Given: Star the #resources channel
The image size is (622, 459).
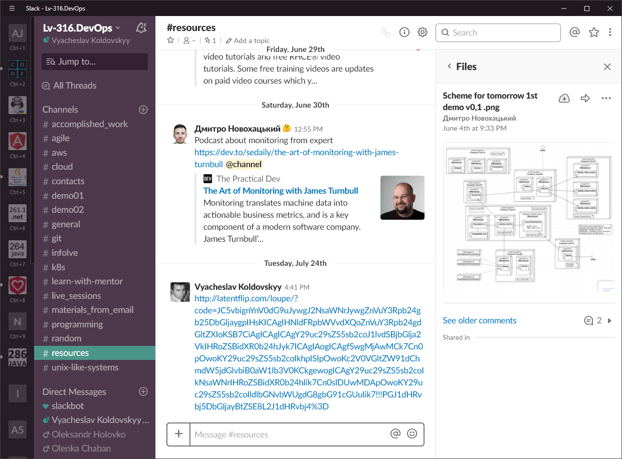Looking at the screenshot, I should (x=170, y=41).
